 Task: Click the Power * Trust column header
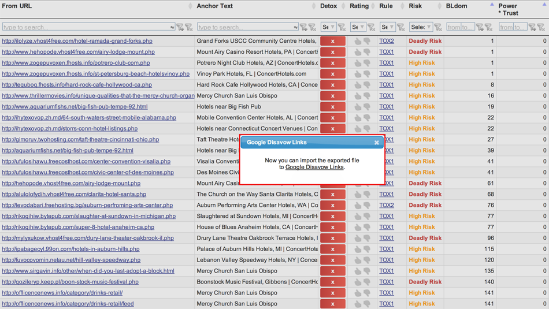pyautogui.click(x=508, y=9)
